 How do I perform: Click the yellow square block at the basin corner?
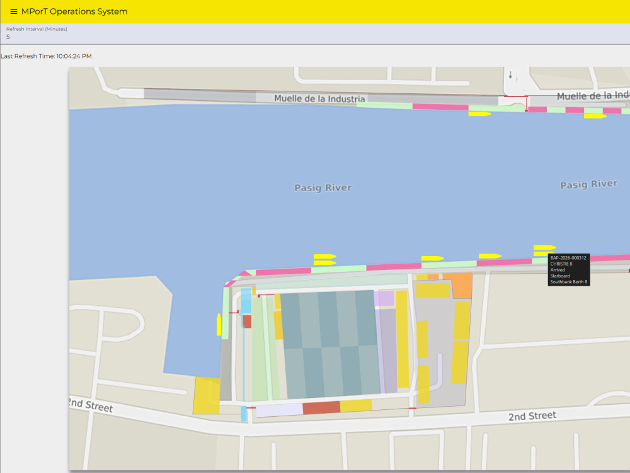click(207, 395)
